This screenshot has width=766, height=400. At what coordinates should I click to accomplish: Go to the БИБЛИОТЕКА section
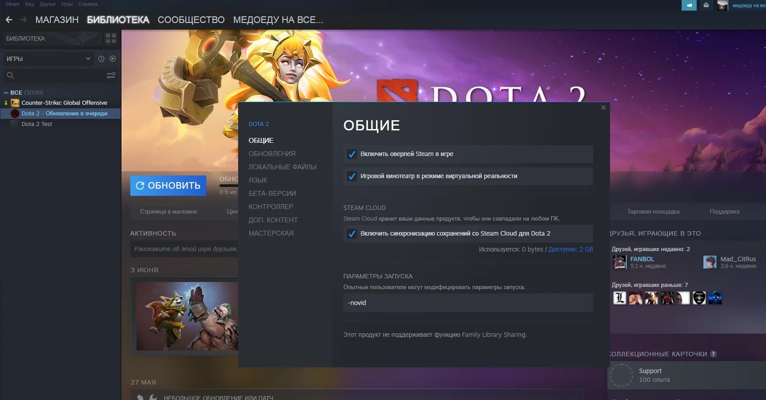(x=118, y=20)
